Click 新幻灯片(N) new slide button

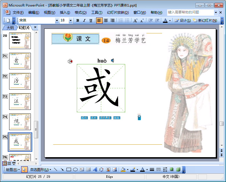(205, 21)
